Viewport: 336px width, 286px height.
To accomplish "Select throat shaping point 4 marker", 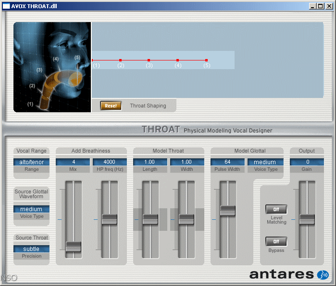I will (x=178, y=60).
